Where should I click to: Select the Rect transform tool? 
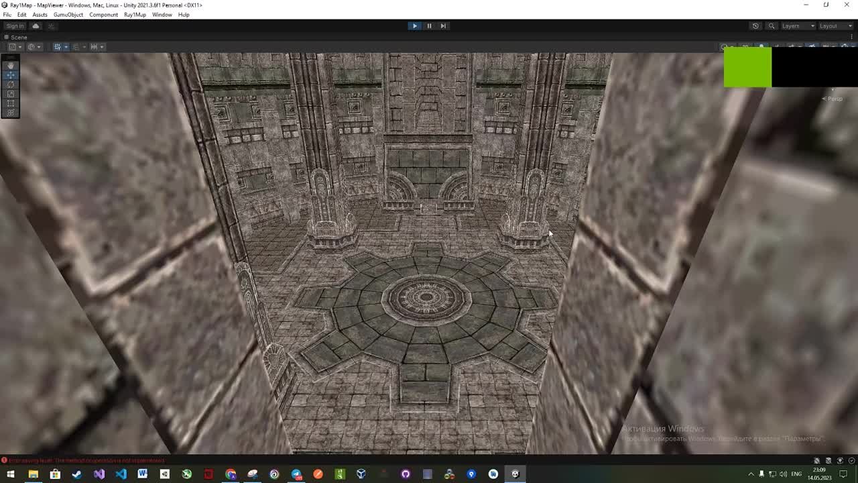(10, 103)
